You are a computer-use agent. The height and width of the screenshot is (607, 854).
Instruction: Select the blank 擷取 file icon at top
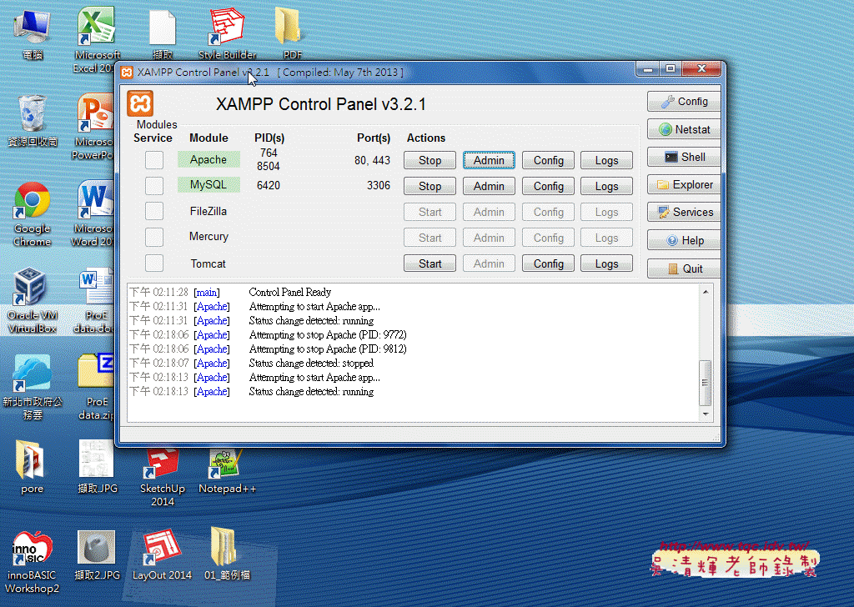tap(163, 33)
